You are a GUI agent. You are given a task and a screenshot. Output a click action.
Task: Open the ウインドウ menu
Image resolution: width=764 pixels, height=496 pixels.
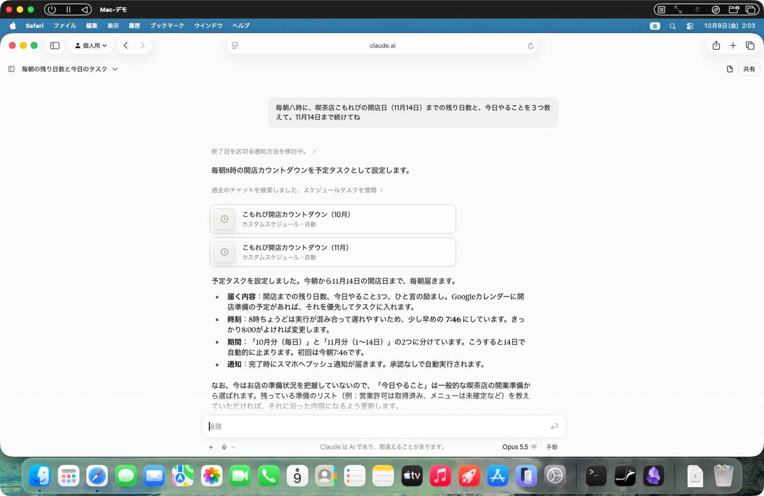(x=208, y=26)
